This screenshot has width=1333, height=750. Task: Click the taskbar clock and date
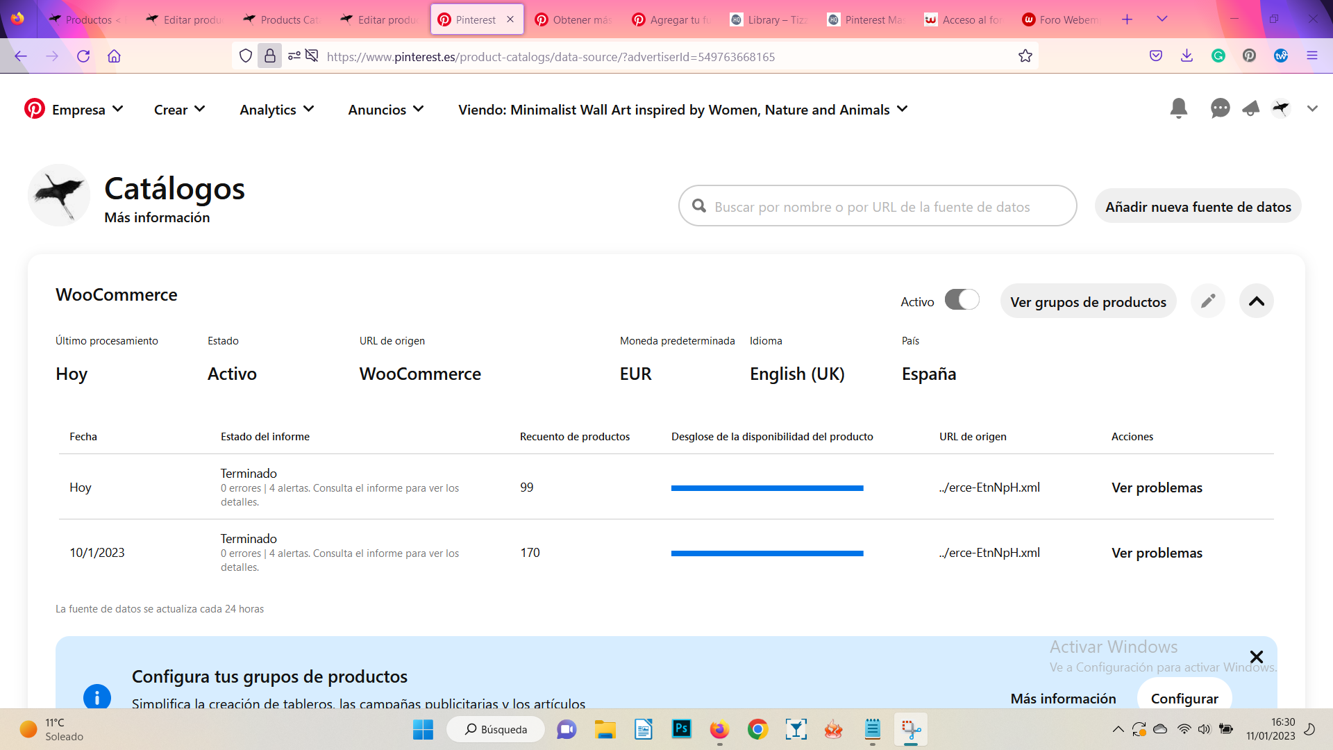click(1271, 729)
